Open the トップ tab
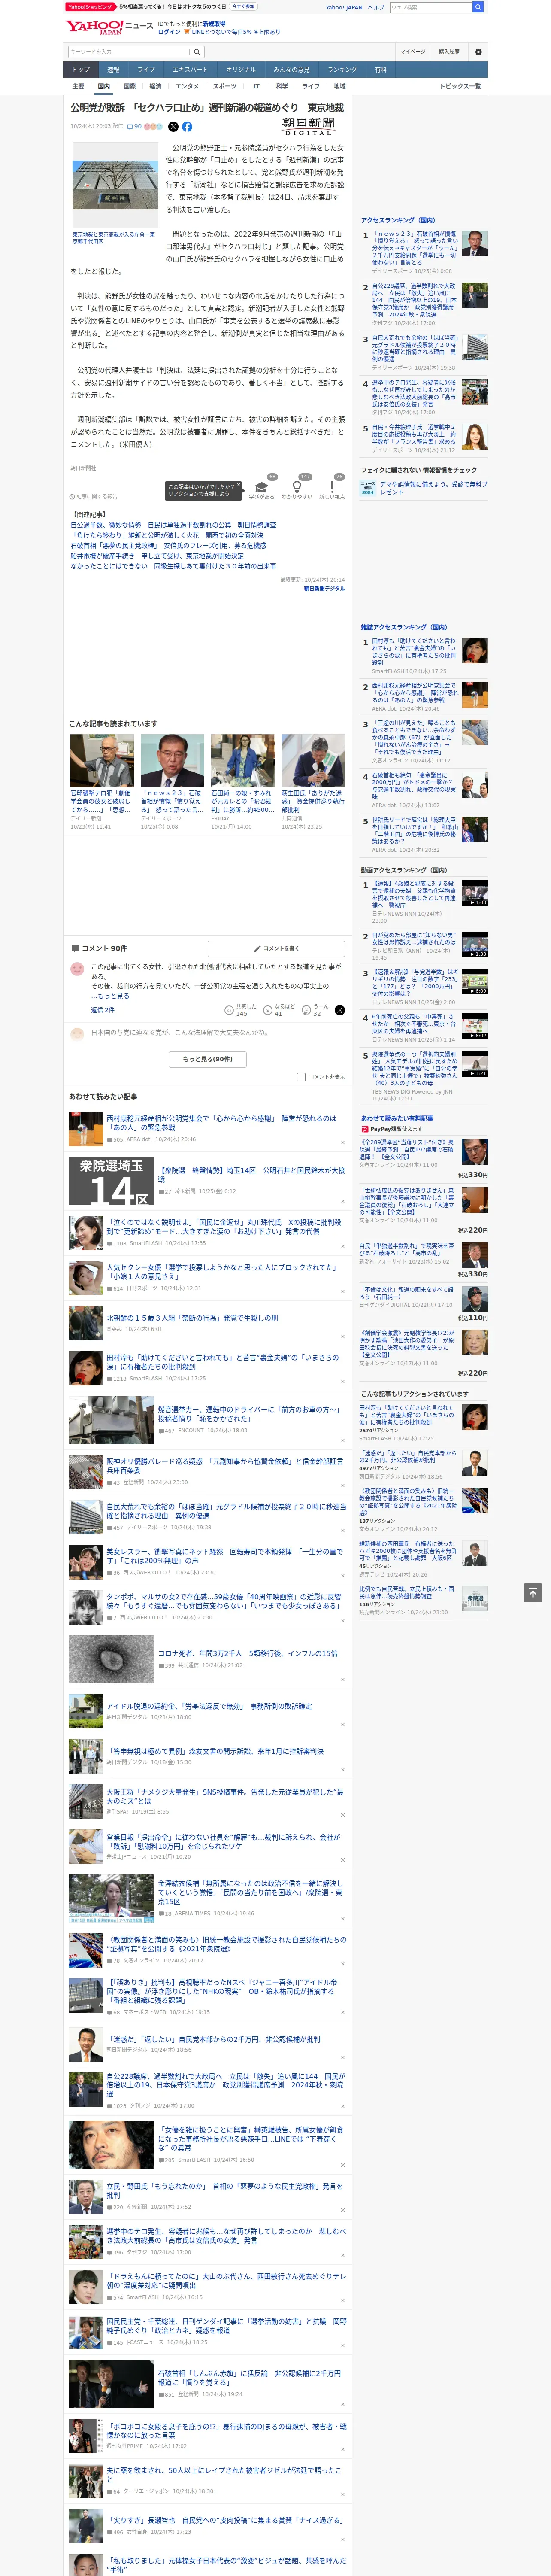 (x=81, y=69)
